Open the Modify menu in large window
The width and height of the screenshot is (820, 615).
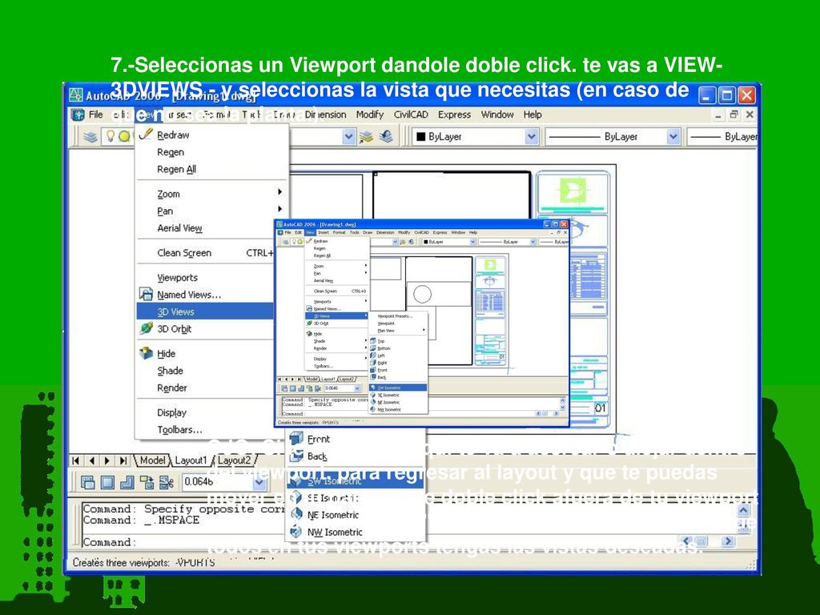(x=370, y=115)
